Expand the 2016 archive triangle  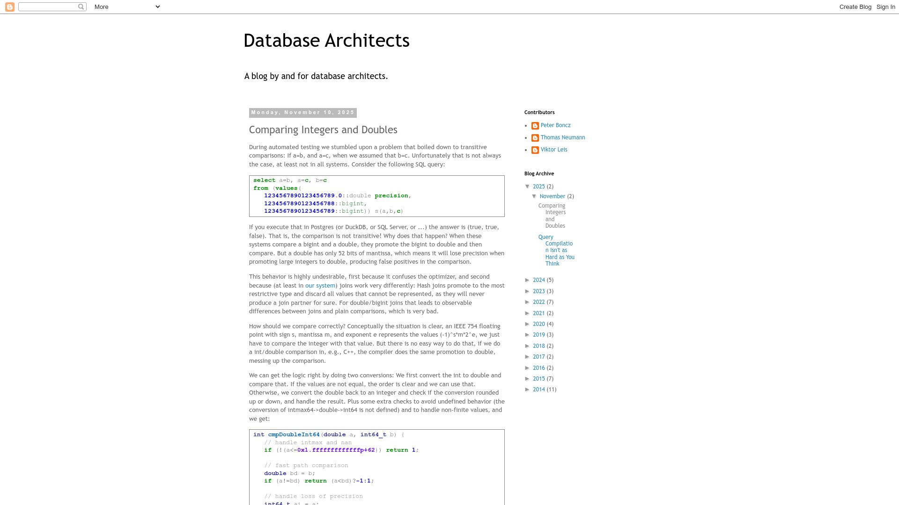coord(528,368)
